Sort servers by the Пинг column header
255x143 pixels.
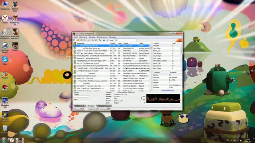(x=120, y=43)
